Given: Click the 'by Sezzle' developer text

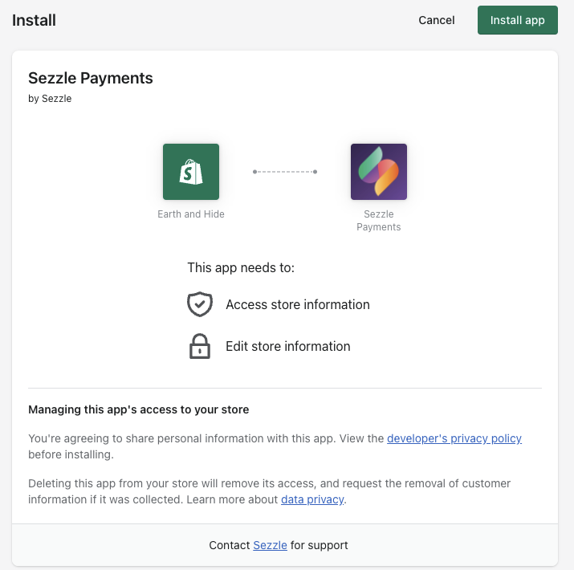Looking at the screenshot, I should tap(50, 99).
